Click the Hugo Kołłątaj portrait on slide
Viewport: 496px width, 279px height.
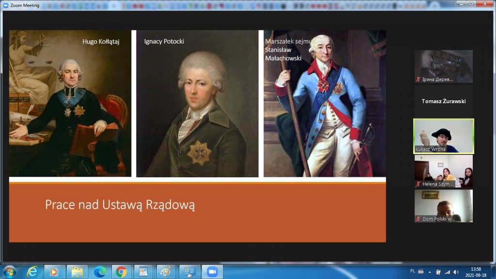(x=70, y=103)
